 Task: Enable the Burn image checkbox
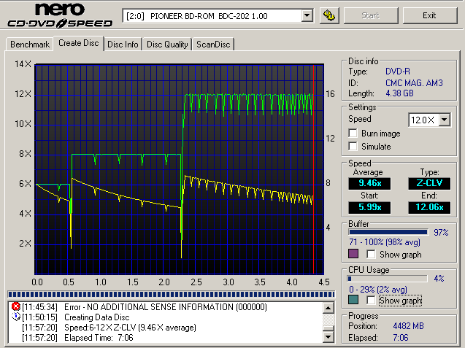[353, 134]
